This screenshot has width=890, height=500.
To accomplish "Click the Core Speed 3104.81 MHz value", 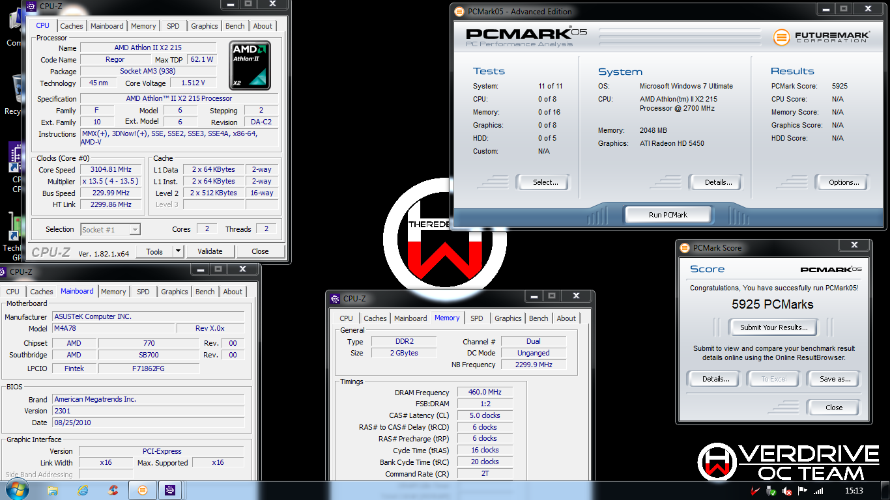I will [111, 169].
